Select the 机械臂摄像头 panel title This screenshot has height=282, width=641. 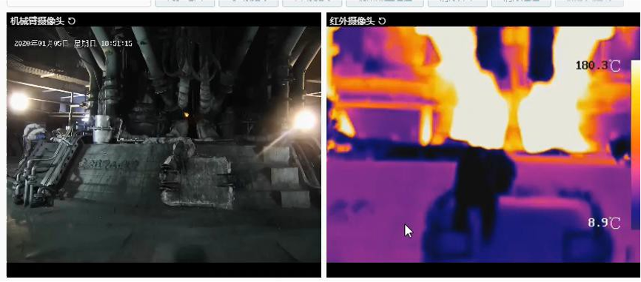click(37, 21)
